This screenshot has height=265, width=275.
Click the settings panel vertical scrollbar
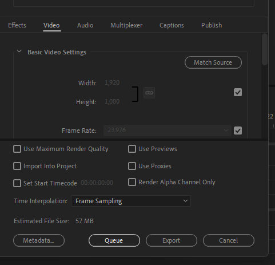265,49
